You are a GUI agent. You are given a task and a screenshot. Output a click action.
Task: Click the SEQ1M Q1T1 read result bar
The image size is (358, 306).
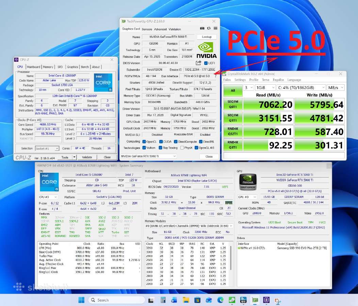click(268, 118)
